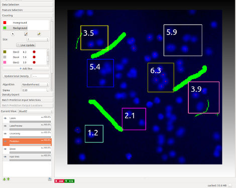This screenshot has width=236, height=188.
Task: Click the Live Update button
Action: pyautogui.click(x=26, y=45)
